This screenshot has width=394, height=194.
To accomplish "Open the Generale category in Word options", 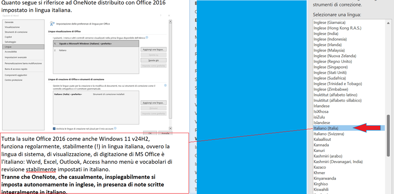I will pyautogui.click(x=9, y=22).
